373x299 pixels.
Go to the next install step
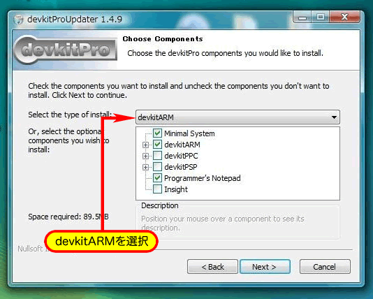pos(265,267)
